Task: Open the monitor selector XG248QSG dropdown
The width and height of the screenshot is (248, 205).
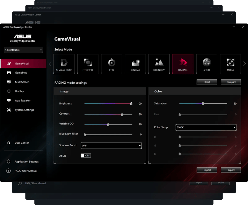Action: pos(23,50)
